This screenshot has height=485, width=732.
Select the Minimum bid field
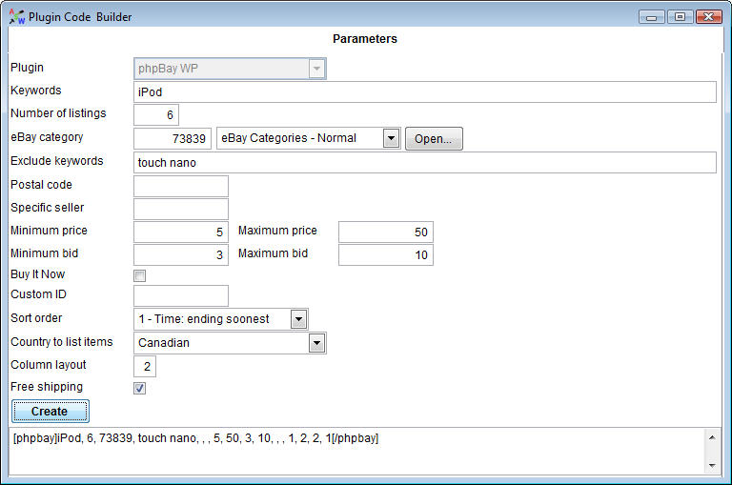181,254
